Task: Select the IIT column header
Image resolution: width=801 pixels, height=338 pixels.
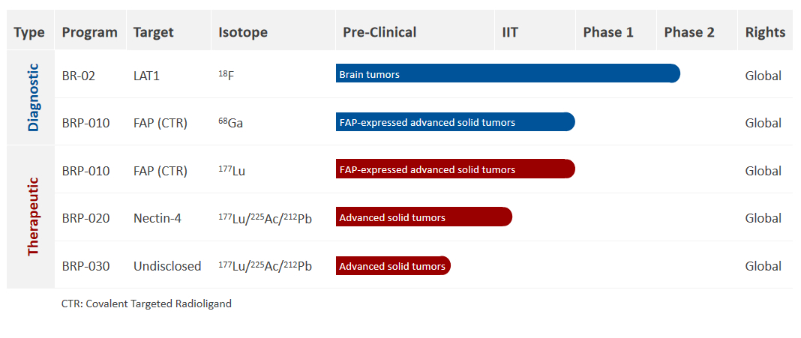Action: (x=510, y=33)
